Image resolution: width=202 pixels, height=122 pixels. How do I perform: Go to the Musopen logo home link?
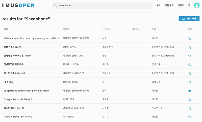pos(18,5)
